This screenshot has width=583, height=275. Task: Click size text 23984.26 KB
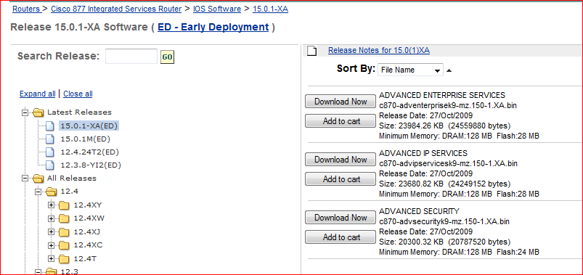[420, 126]
